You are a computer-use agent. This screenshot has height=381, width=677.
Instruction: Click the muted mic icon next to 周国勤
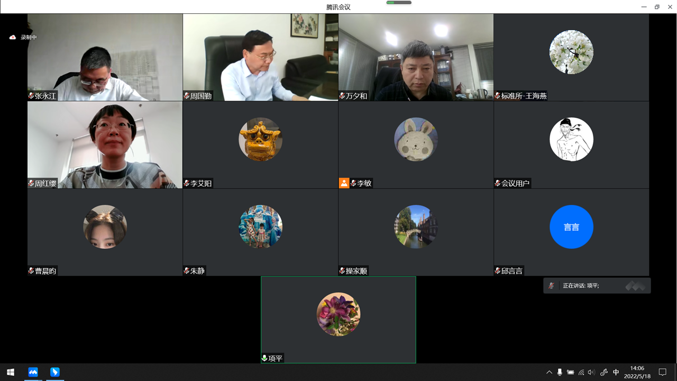click(187, 96)
